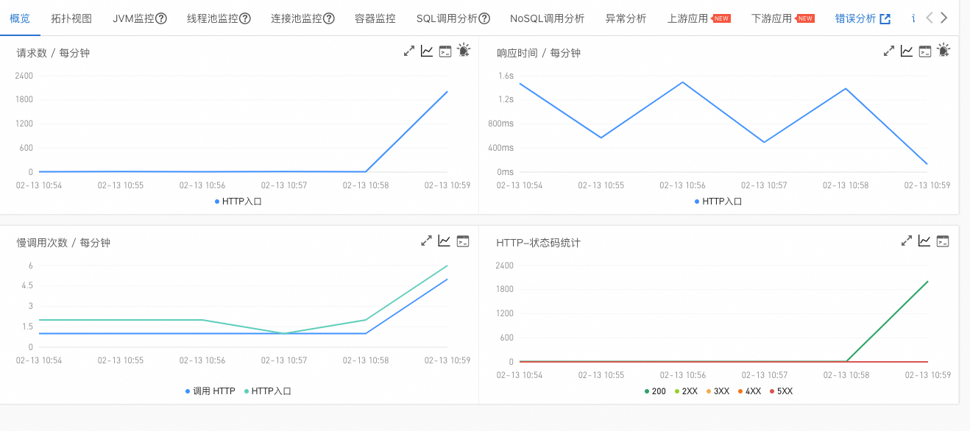970x431 pixels.
Task: Open the 连接池监控 tab
Action: [297, 18]
